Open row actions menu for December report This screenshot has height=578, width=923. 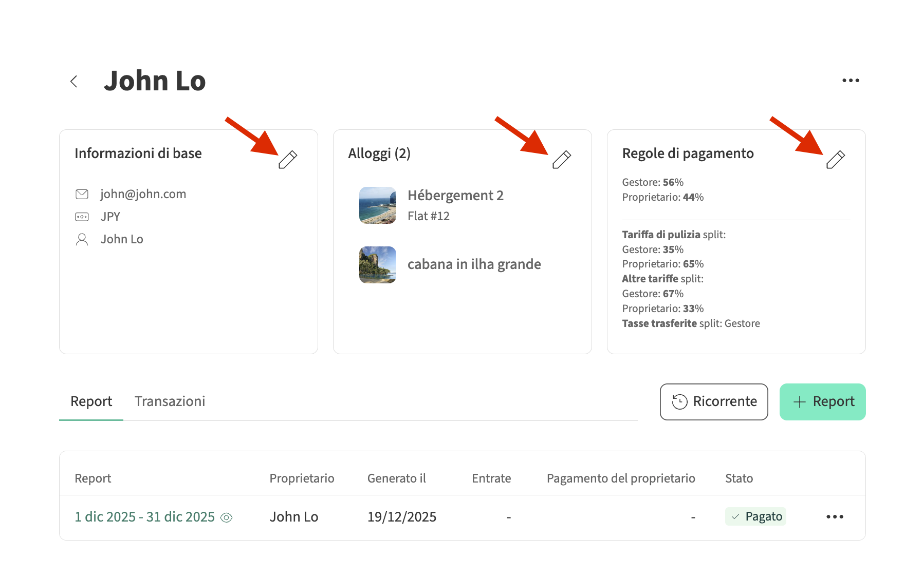pyautogui.click(x=835, y=517)
